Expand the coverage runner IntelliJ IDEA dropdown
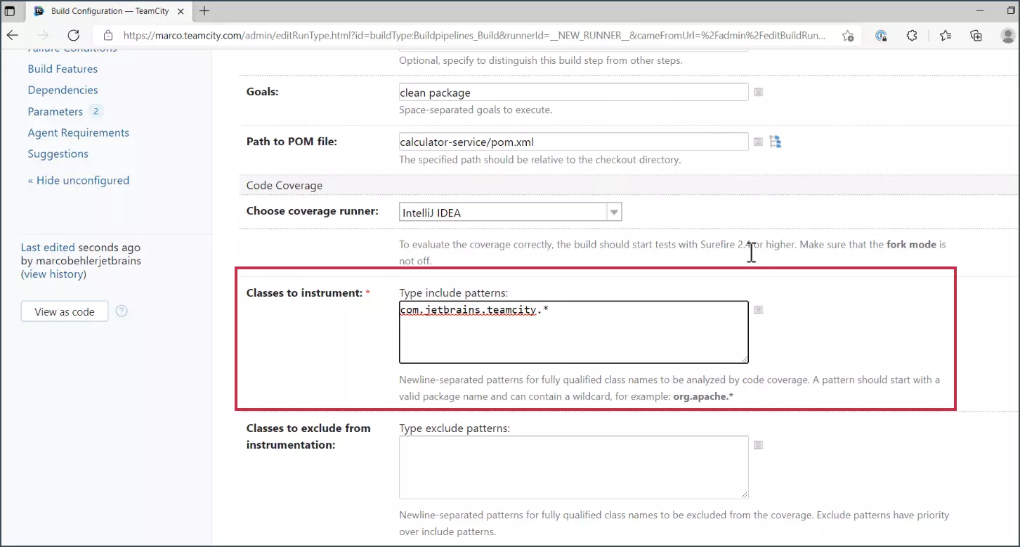The image size is (1020, 547). click(x=614, y=212)
